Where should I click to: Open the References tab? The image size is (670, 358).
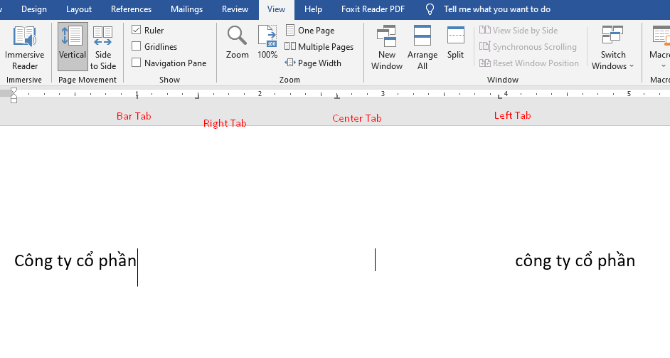[131, 9]
